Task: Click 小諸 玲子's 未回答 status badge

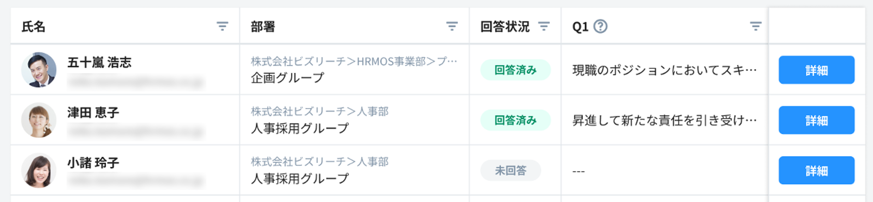Action: point(510,170)
